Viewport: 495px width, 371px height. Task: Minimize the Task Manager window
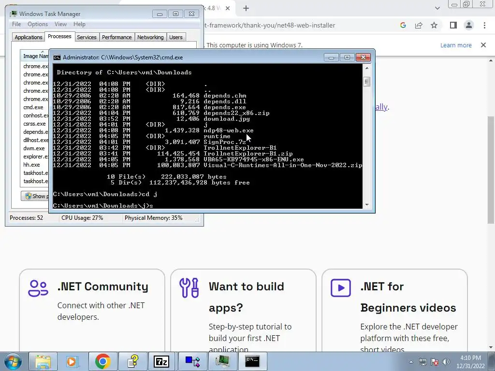coord(160,14)
